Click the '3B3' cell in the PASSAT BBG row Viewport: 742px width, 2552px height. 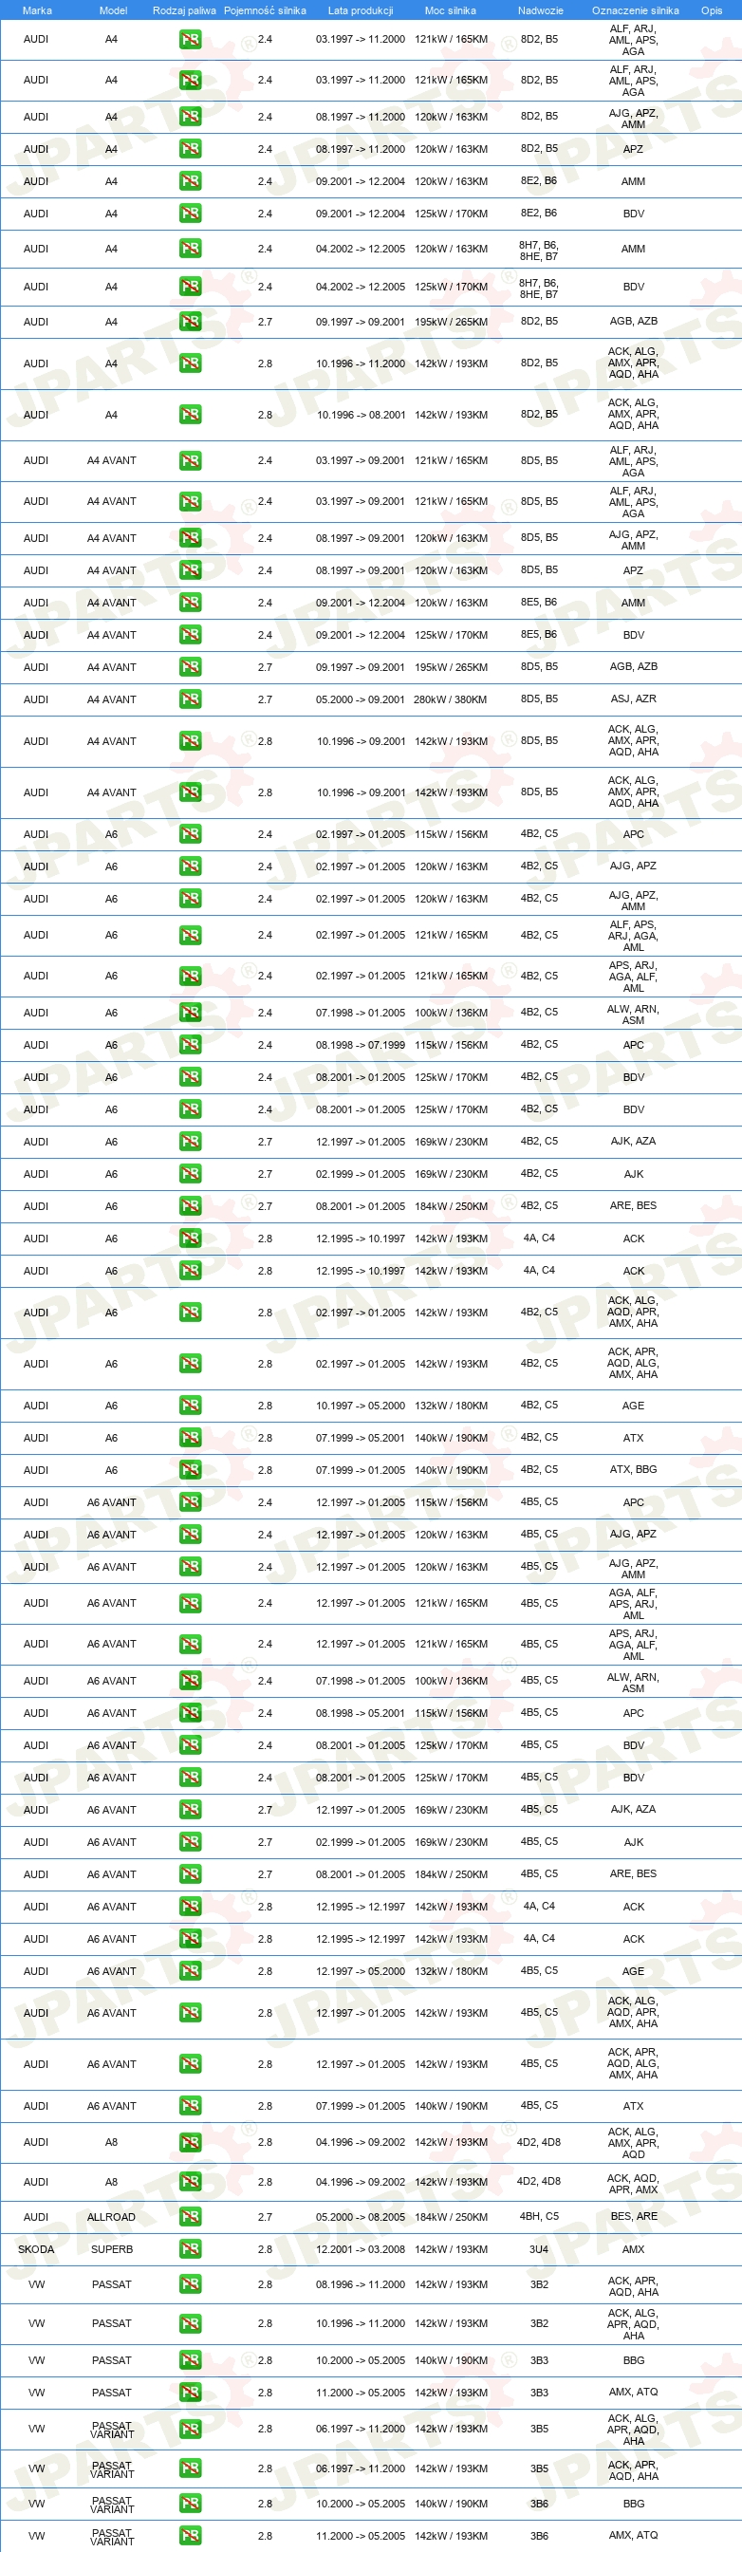click(x=539, y=2359)
